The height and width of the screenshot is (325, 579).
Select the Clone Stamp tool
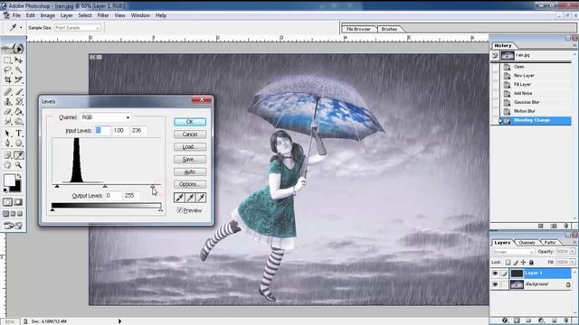coord(7,102)
